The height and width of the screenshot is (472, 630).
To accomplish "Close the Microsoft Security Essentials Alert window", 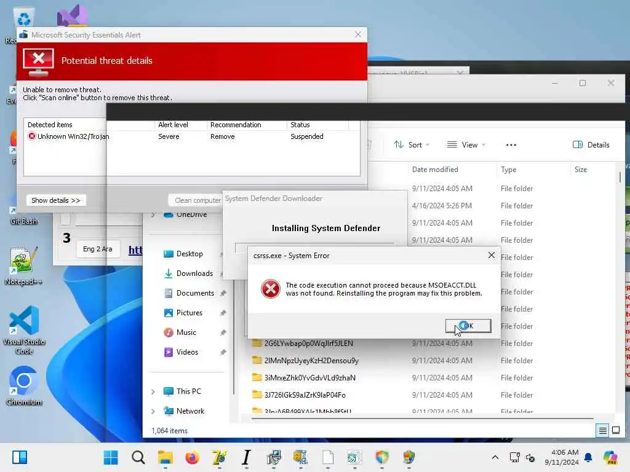I will [x=358, y=35].
